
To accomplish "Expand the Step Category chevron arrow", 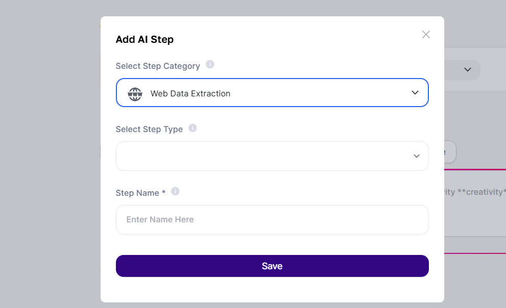I will point(415,93).
